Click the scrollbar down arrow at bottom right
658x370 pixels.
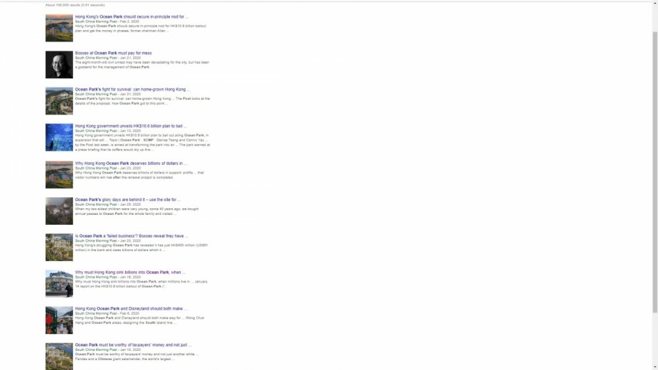click(x=654, y=367)
